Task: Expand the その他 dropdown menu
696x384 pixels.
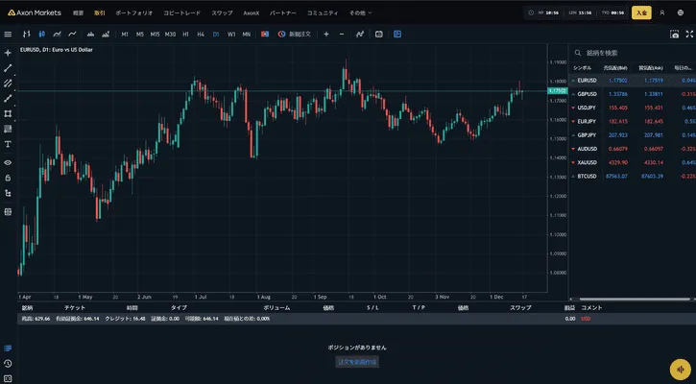Action: (x=358, y=13)
